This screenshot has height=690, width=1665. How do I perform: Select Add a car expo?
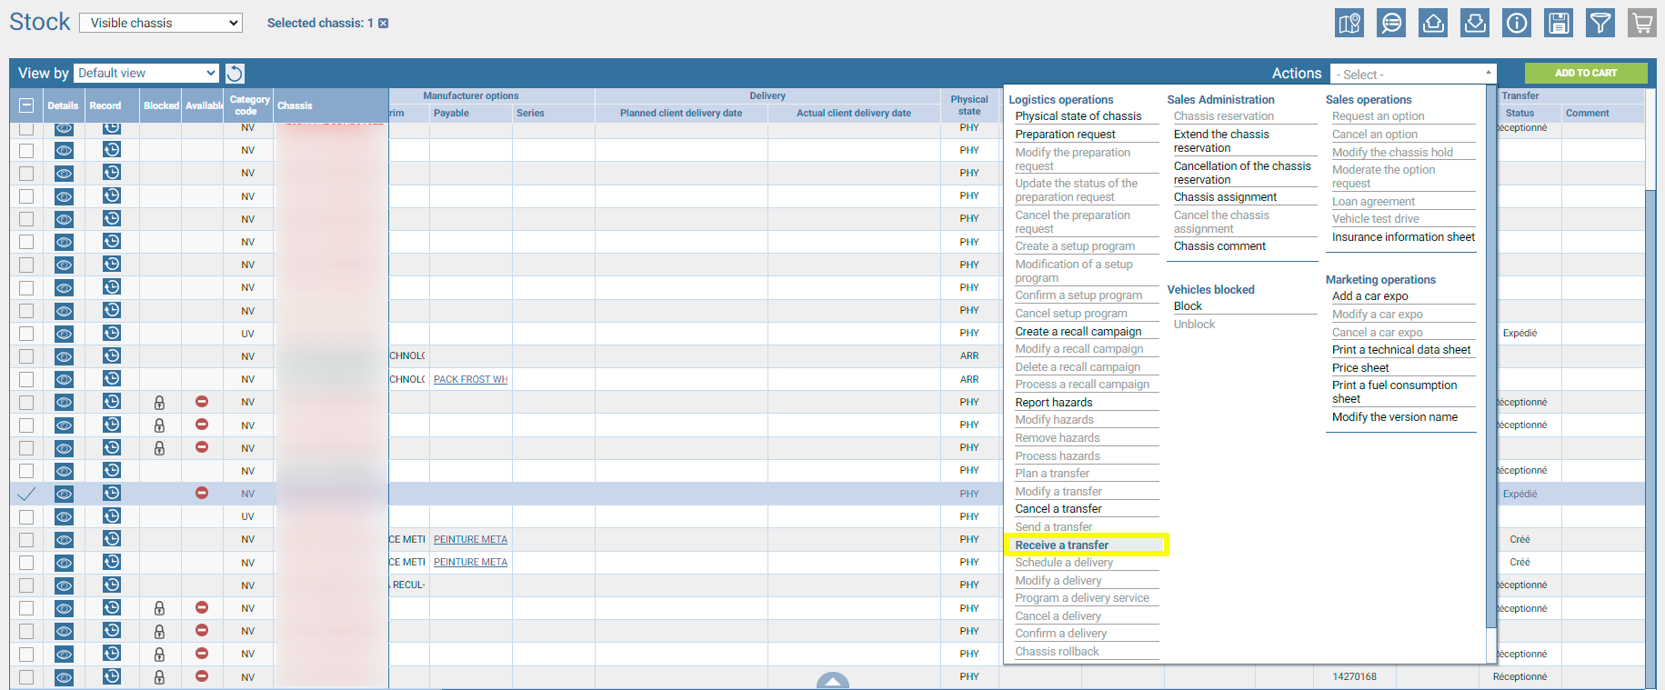[x=1369, y=296]
